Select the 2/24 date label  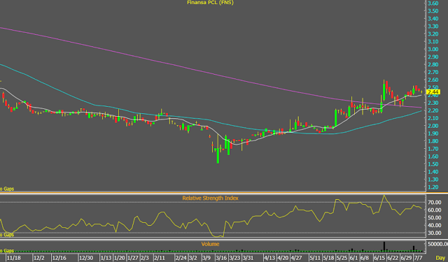181,258
